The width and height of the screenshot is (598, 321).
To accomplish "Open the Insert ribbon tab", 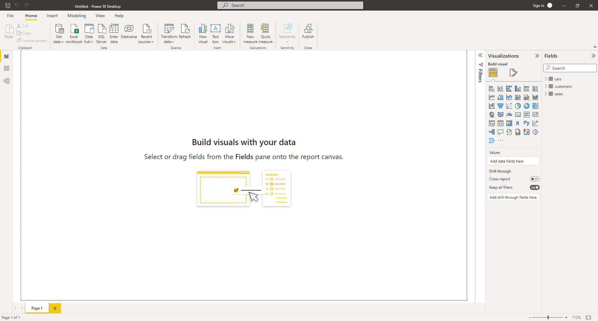I will pyautogui.click(x=52, y=16).
